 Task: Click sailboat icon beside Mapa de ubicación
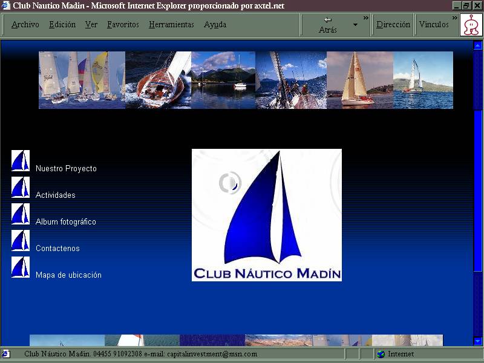tap(20, 267)
